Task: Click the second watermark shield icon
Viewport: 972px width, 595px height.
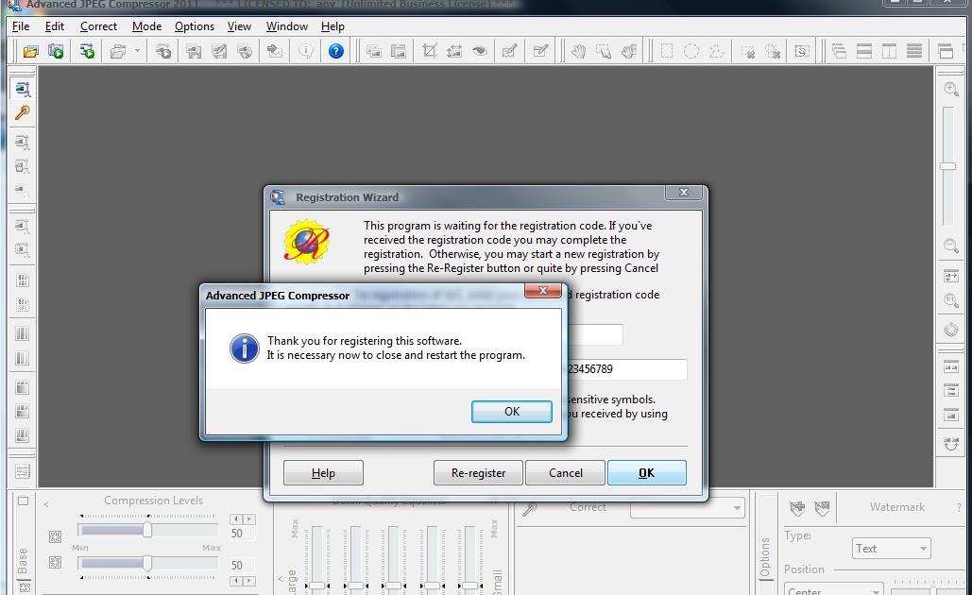Action: coord(822,508)
